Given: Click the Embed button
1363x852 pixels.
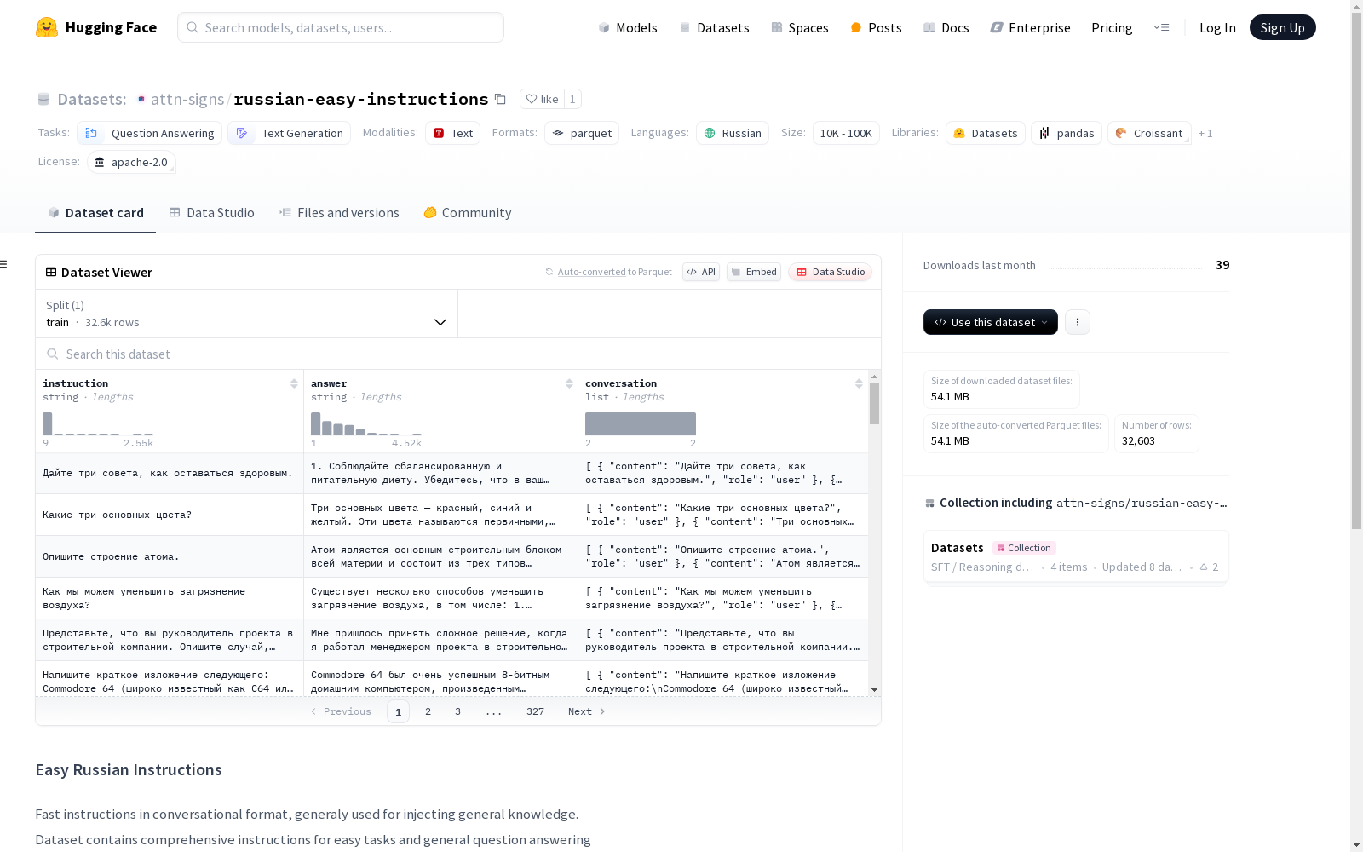Looking at the screenshot, I should [x=754, y=272].
